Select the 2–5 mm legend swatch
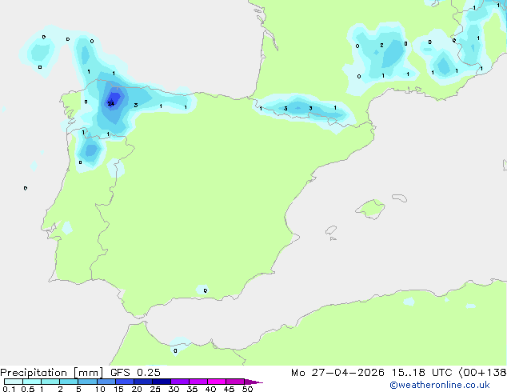This screenshot has height=392, width=507. coord(69,382)
